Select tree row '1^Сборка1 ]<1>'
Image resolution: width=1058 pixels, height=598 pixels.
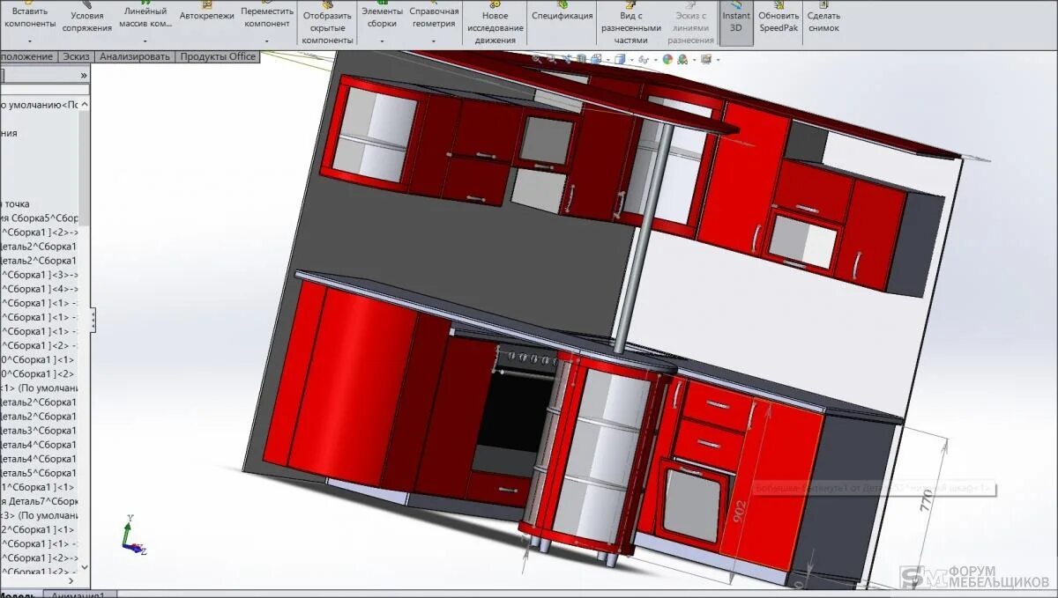click(38, 487)
